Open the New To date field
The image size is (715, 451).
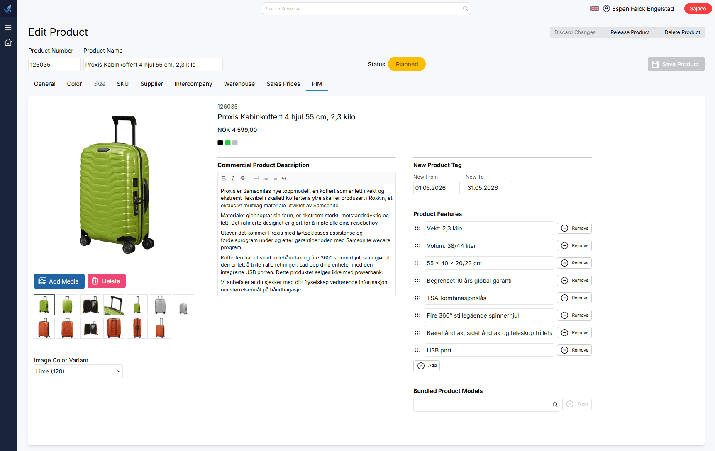[x=489, y=188]
